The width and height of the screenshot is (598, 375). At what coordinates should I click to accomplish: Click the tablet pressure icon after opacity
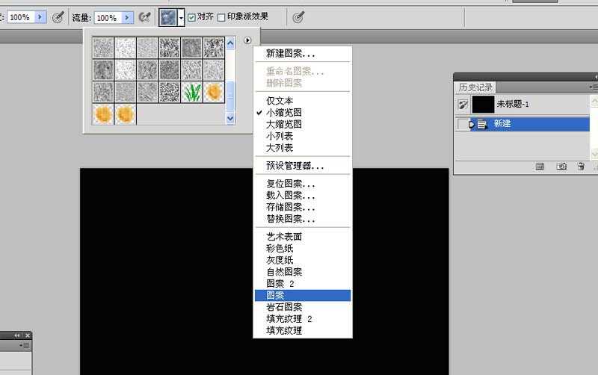point(58,17)
